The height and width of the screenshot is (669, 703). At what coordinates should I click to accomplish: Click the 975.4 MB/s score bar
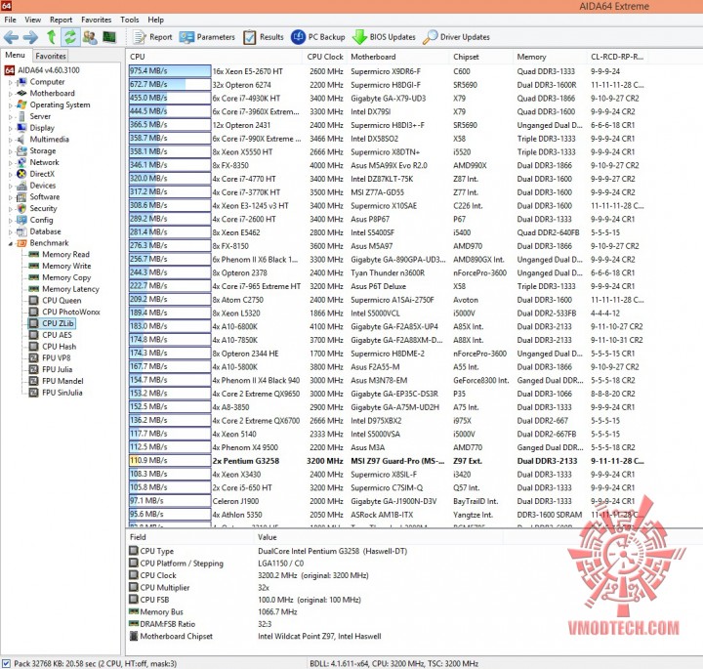tap(170, 71)
